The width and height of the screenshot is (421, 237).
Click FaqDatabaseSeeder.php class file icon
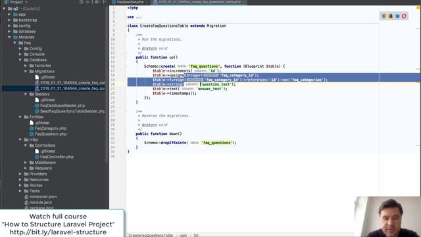[x=37, y=105]
